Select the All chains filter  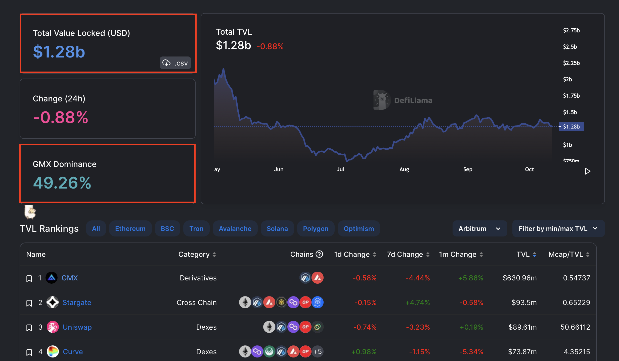[96, 229]
